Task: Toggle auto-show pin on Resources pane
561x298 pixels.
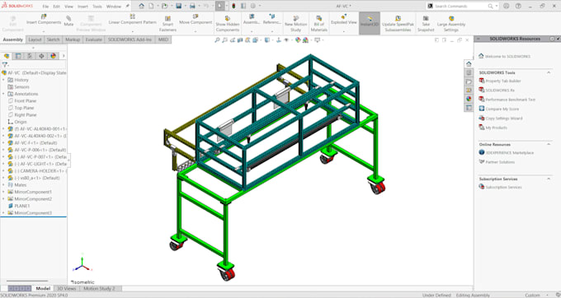Action: click(558, 39)
